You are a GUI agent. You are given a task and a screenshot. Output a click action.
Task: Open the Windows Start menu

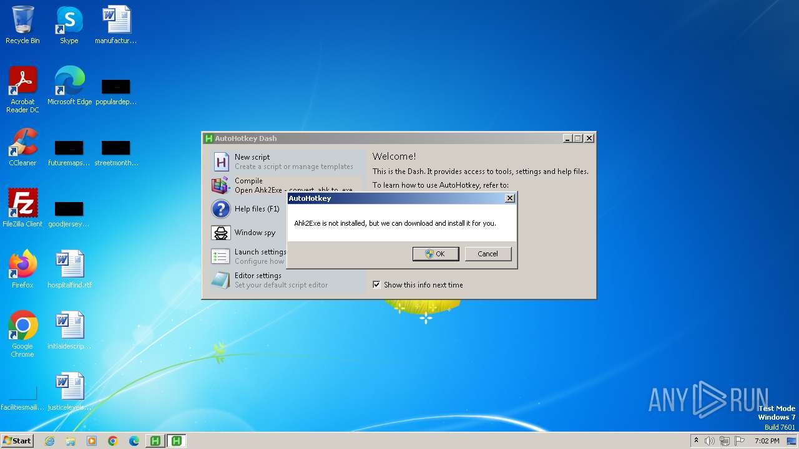pyautogui.click(x=17, y=441)
